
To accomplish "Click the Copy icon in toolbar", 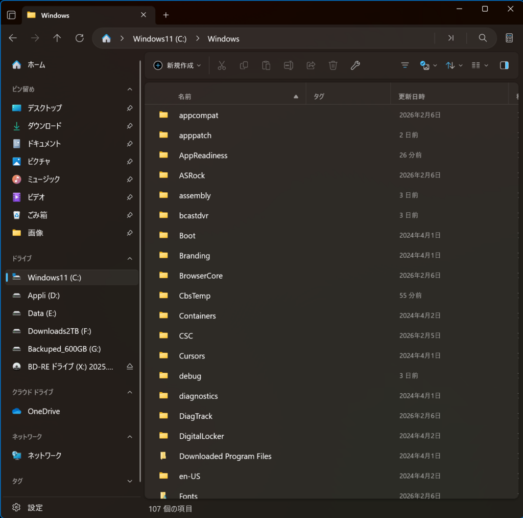I will (x=244, y=65).
